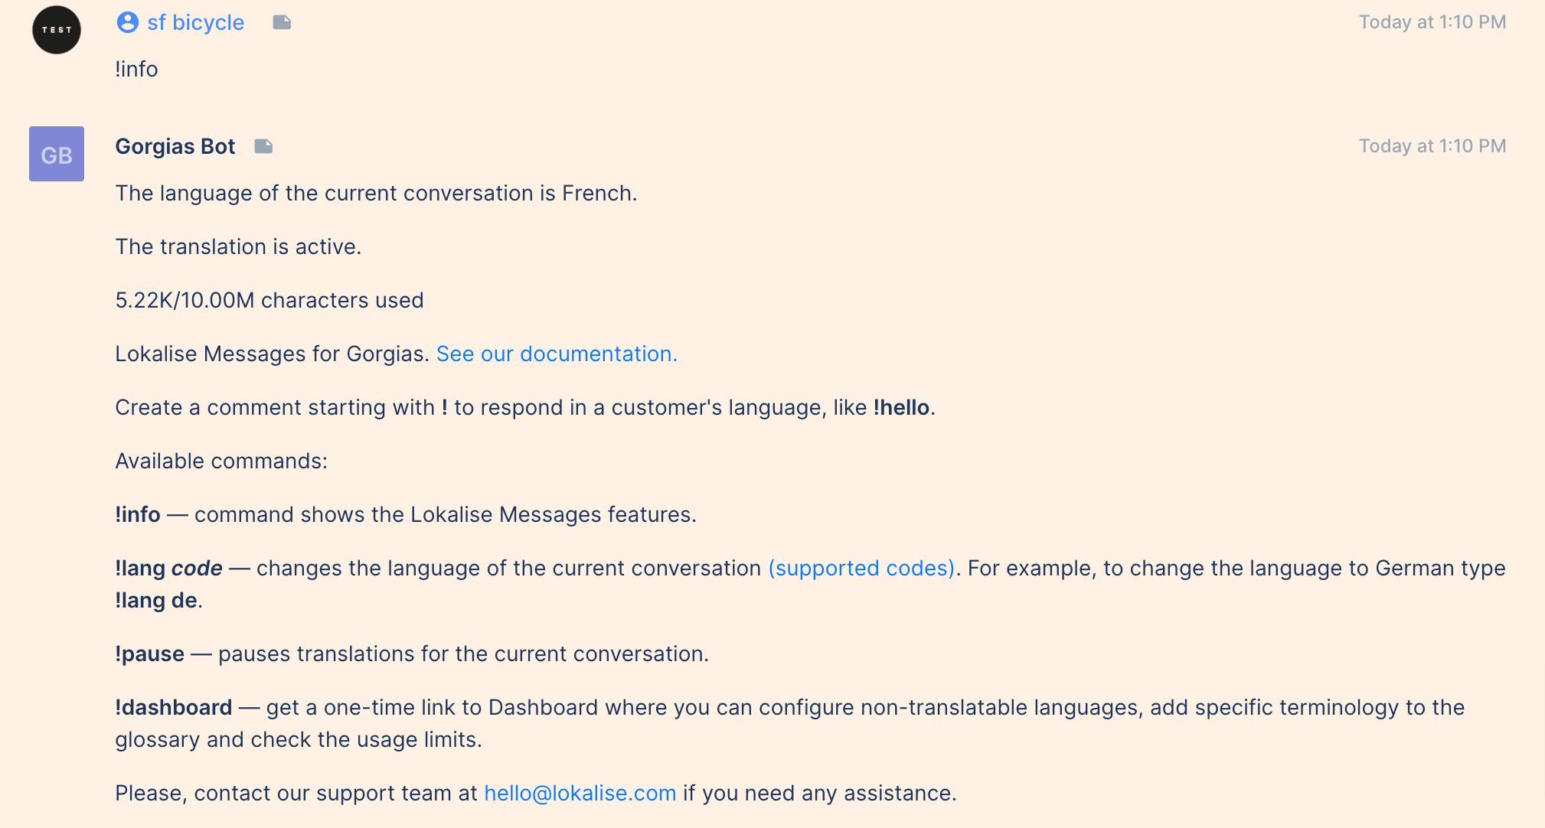Screen dimensions: 1545x828
Task: Click the bold !lang de example
Action: [156, 600]
